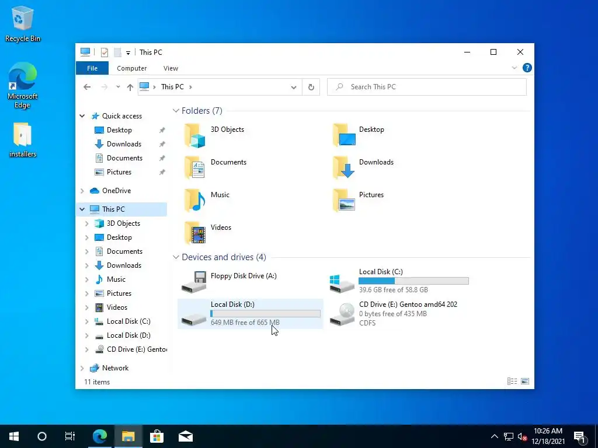This screenshot has width=598, height=448.
Task: Open Help with the blue question mark icon
Action: (527, 68)
